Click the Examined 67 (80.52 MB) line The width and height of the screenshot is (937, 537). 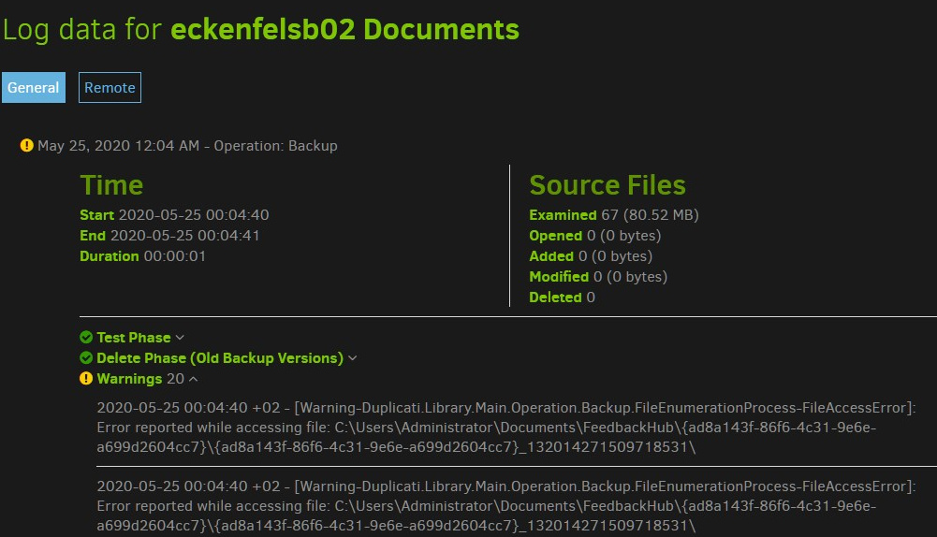(613, 215)
